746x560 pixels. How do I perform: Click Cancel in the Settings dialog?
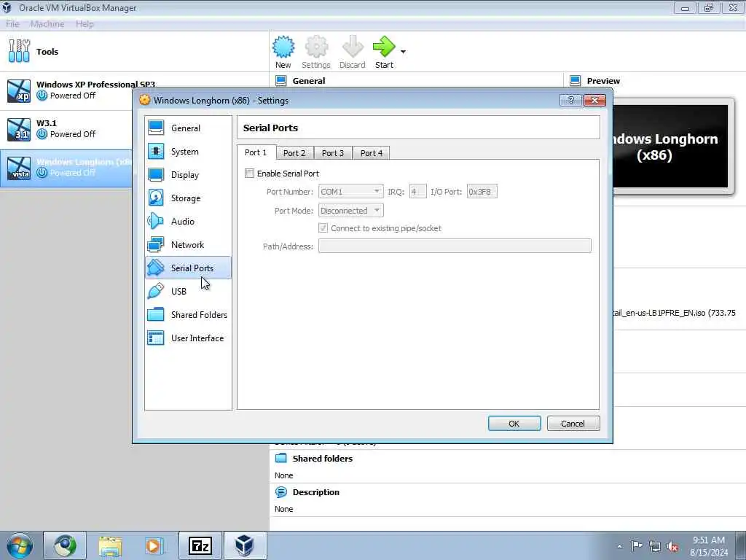(x=573, y=424)
